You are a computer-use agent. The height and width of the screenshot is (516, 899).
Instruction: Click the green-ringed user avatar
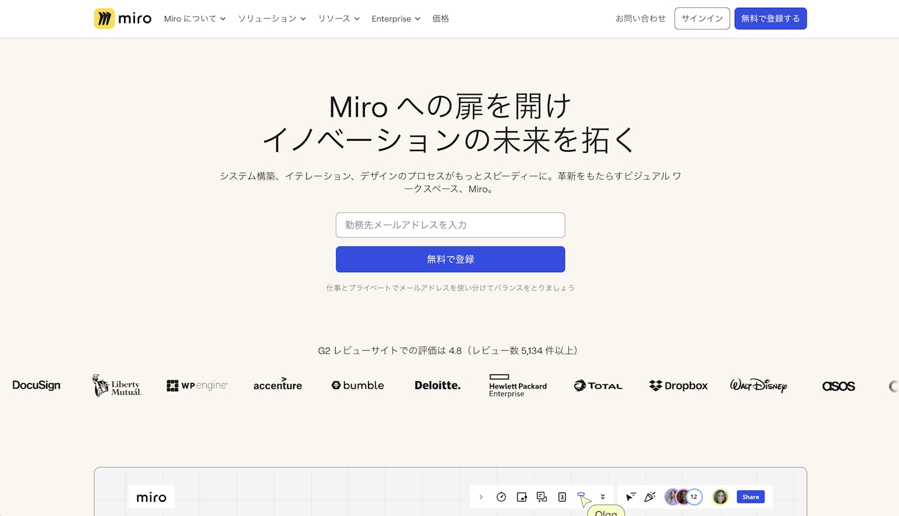720,497
